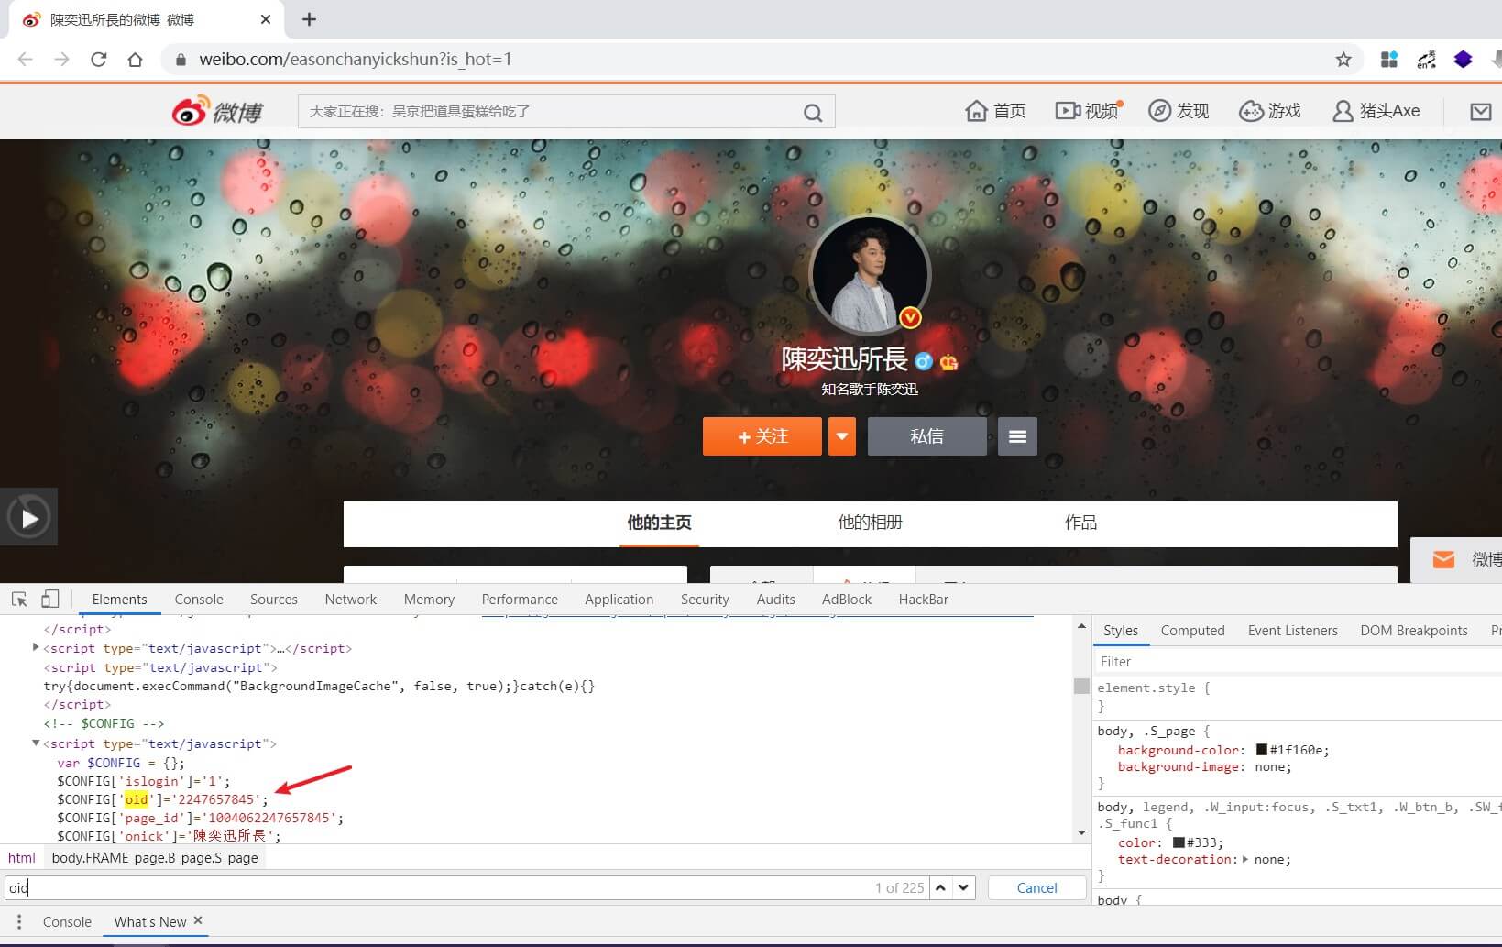Switch to the 他的相册 tab

click(x=870, y=523)
